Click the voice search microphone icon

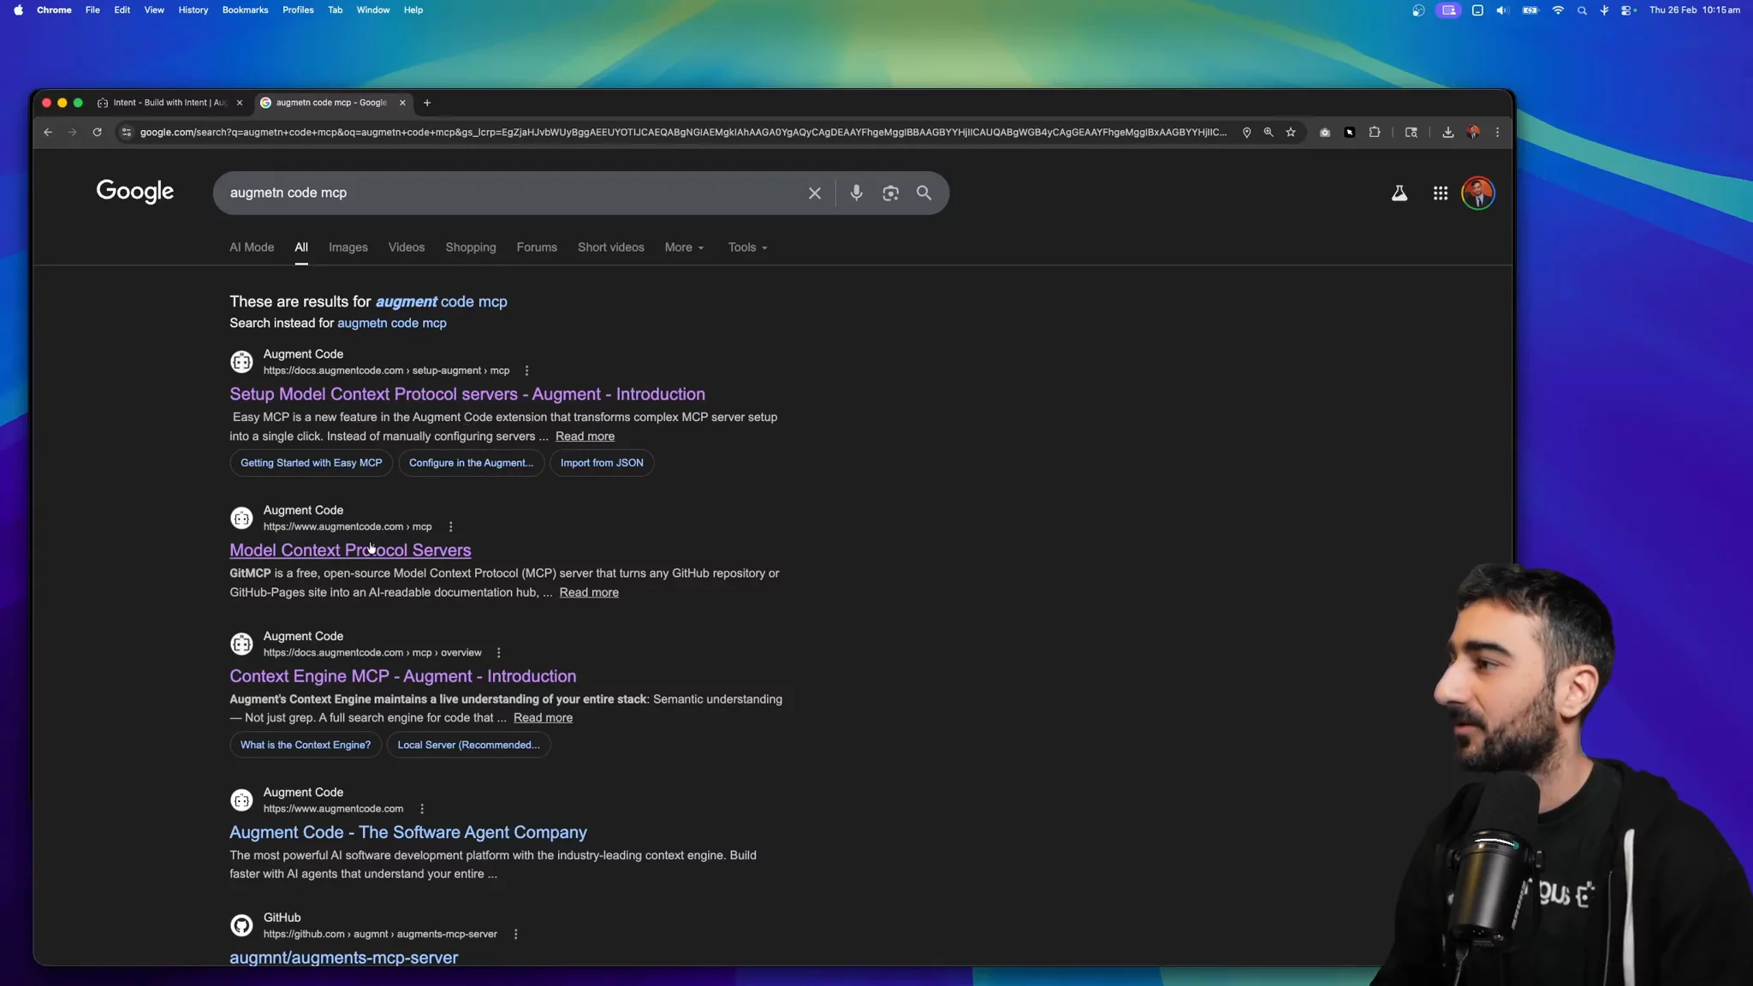pos(856,193)
